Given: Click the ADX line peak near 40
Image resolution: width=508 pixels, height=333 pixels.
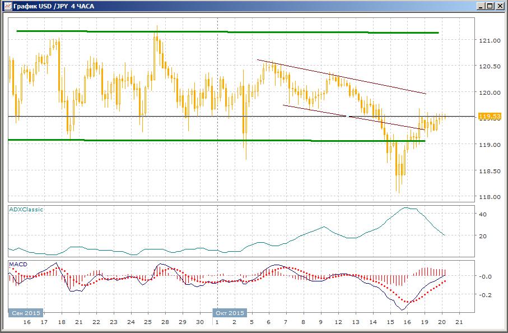Looking at the screenshot, I should [x=407, y=208].
